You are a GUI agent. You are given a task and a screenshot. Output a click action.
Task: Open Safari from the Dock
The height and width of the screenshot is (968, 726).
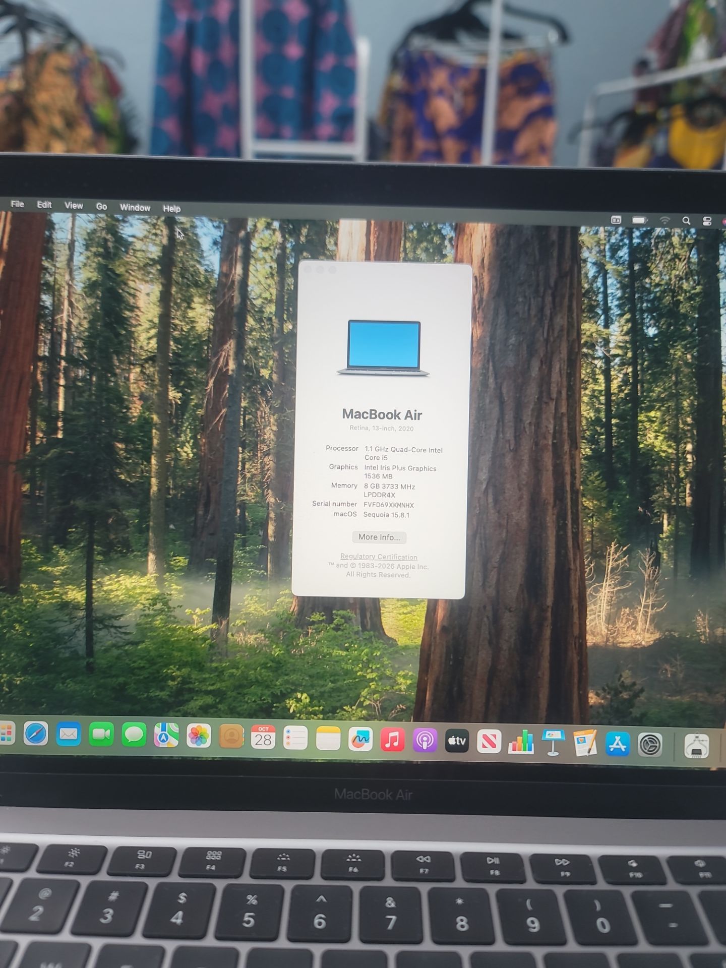coord(36,734)
